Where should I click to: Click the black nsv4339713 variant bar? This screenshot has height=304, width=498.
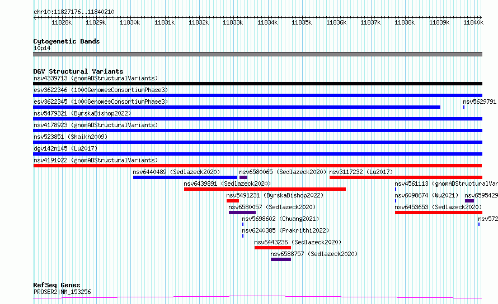pos(257,84)
